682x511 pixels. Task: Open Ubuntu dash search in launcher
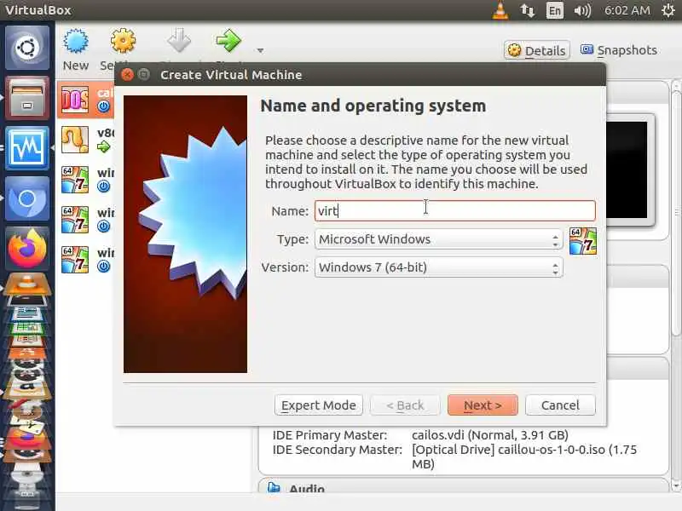(27, 48)
